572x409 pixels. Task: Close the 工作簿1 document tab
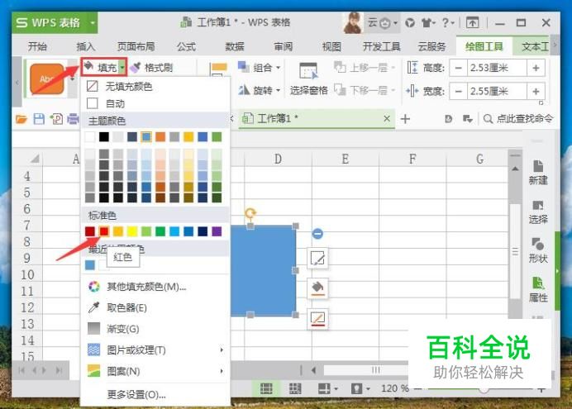coord(387,118)
